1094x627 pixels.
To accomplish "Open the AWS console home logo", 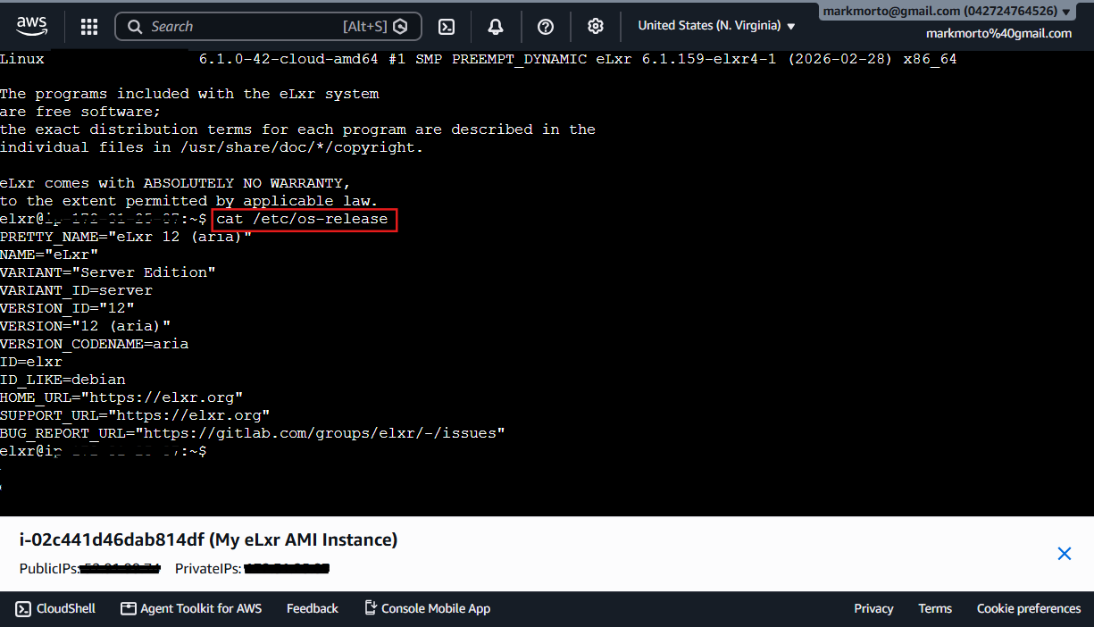I will (31, 26).
